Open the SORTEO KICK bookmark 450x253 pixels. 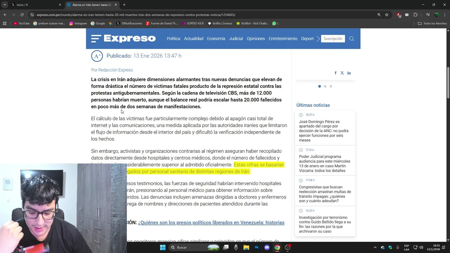pyautogui.click(x=193, y=24)
